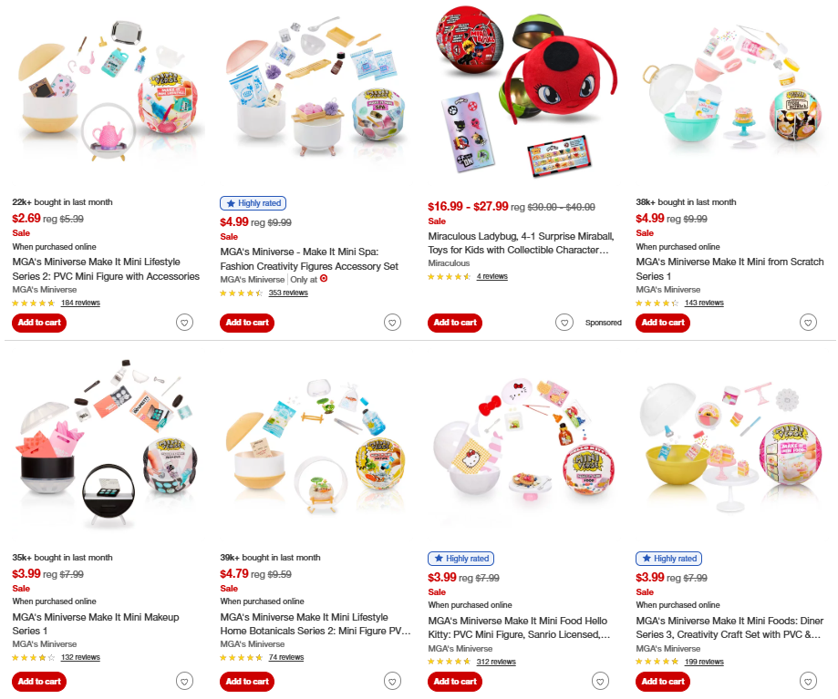The height and width of the screenshot is (699, 838).
Task: Save Hello Kitty Mini Food to favorites
Action: 600,682
